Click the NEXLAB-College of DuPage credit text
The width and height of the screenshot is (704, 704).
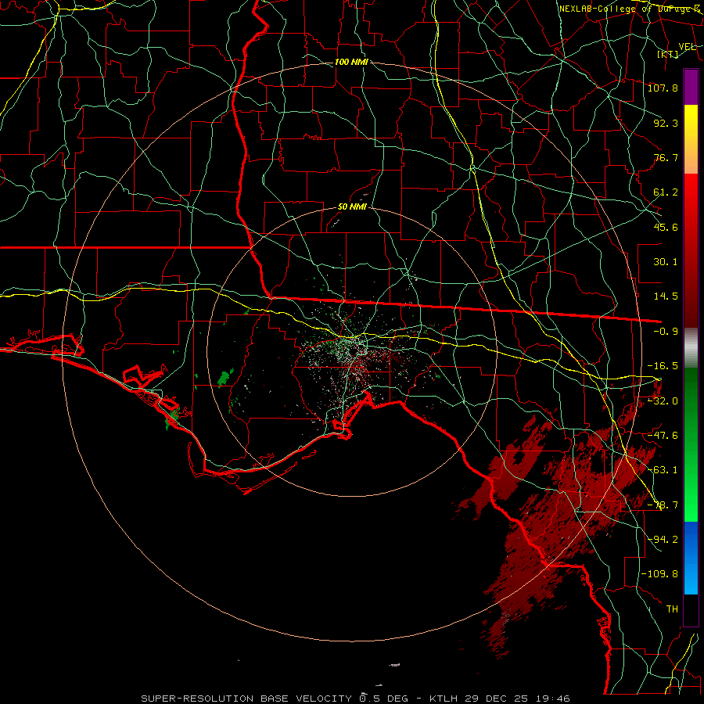(x=630, y=9)
